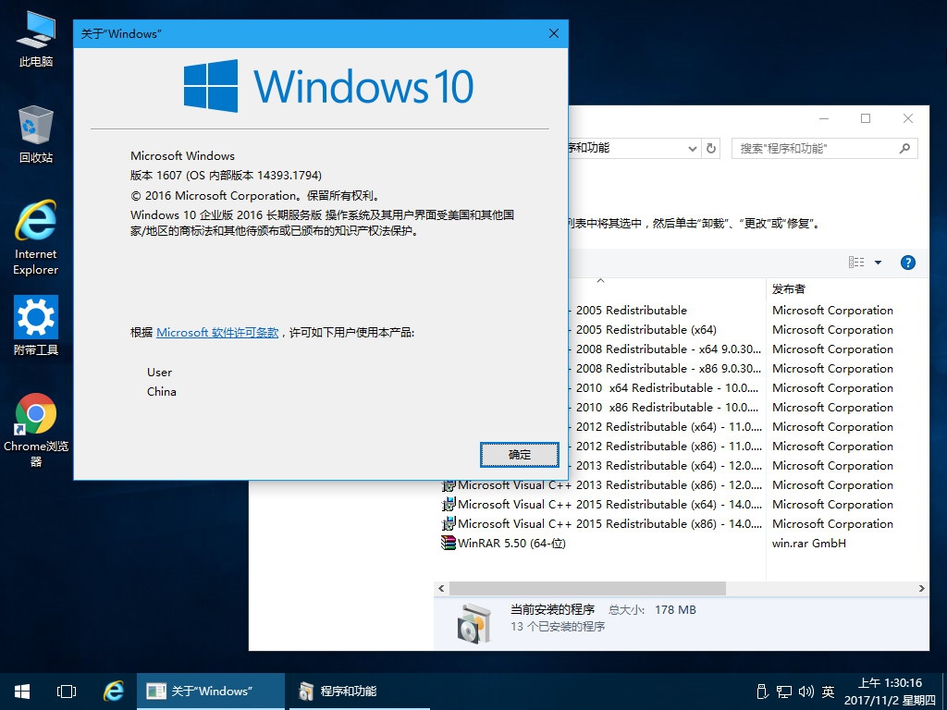
Task: Click the WinRAR books icon in list
Action: tap(449, 543)
